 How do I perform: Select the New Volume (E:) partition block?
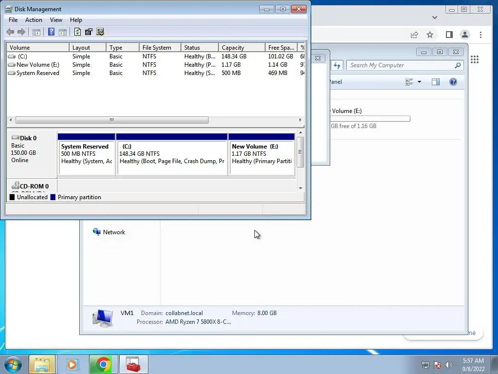[262, 154]
